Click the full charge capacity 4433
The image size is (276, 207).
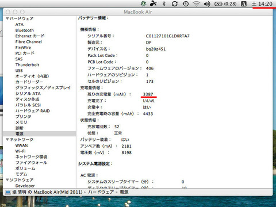(148, 114)
